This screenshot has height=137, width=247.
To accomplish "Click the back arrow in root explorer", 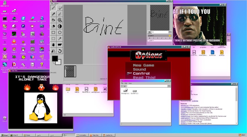I will (x=122, y=86).
